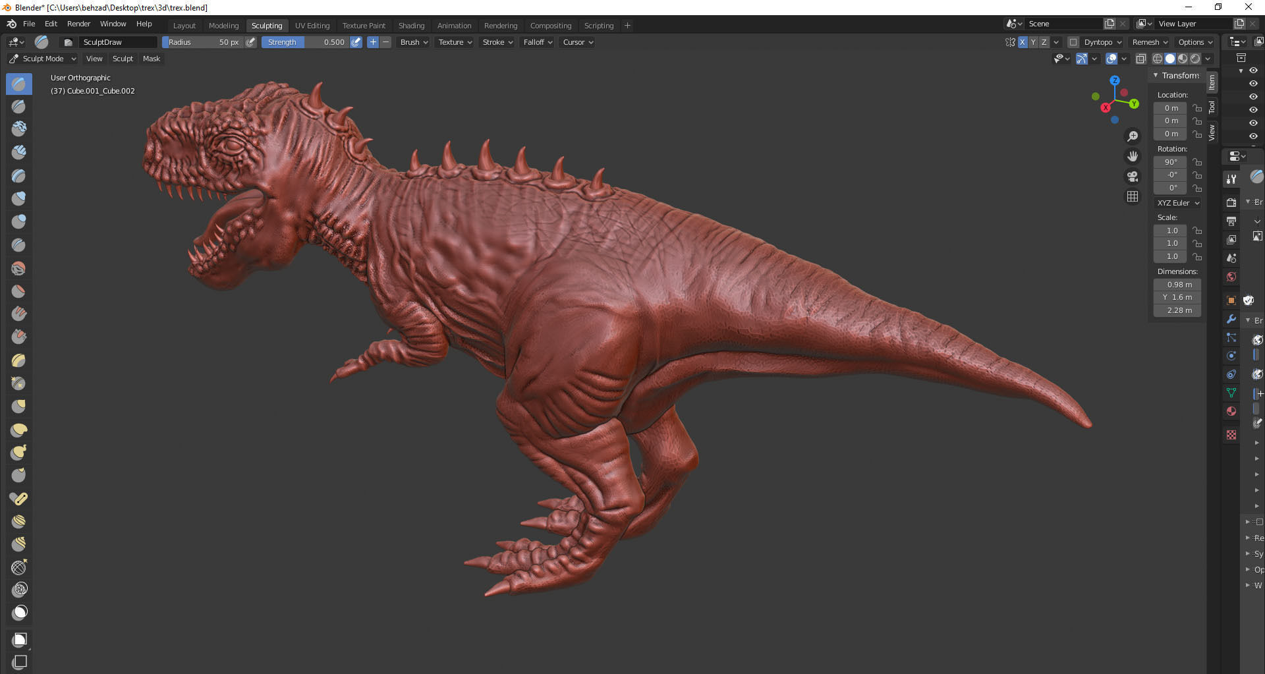
Task: Open the Sculpt Mode dropdown
Action: coord(43,59)
